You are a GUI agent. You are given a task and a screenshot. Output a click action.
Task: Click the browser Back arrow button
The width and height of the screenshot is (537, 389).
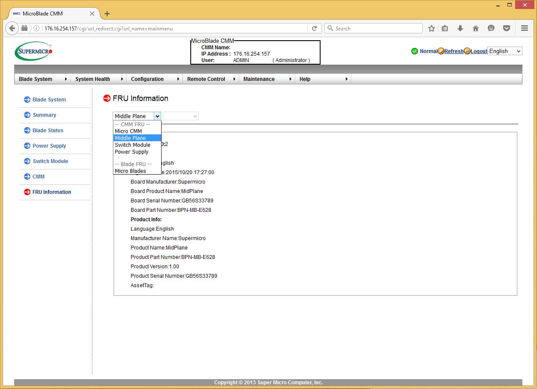[12, 28]
